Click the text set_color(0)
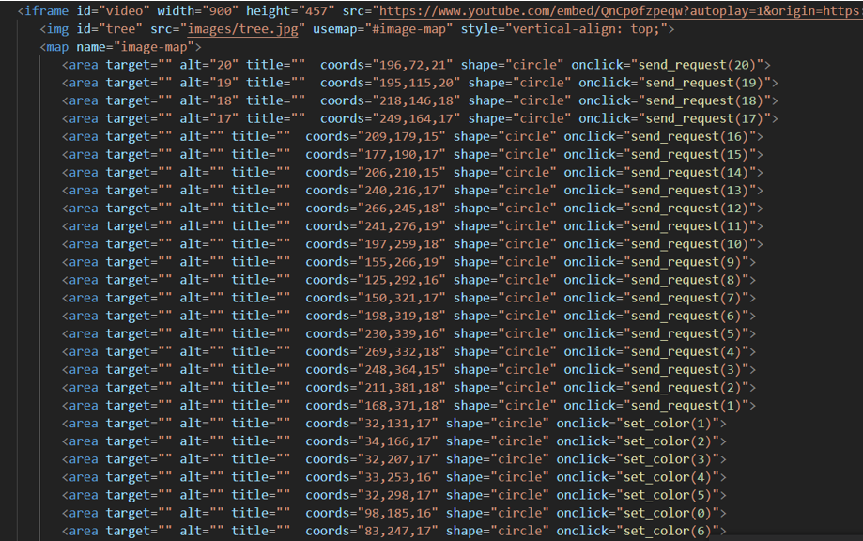Viewport: 863px width, 541px height. pos(669,514)
